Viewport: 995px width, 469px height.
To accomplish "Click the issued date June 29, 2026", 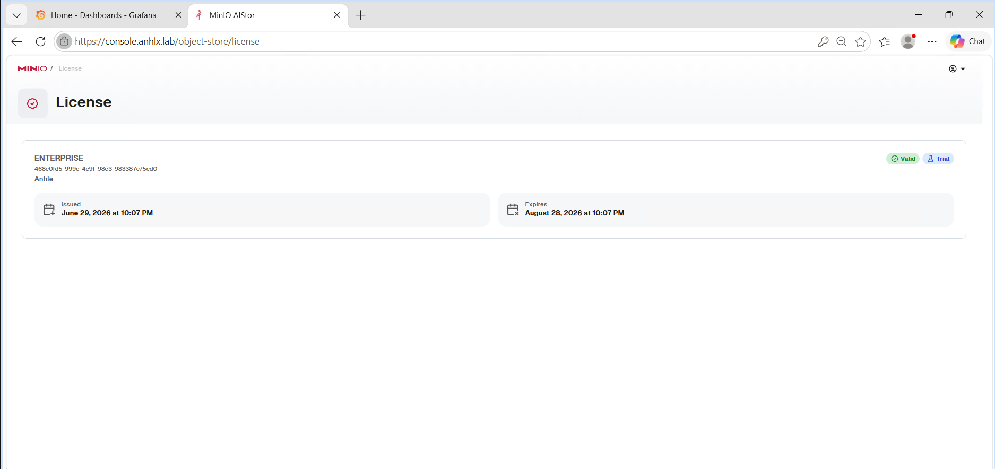I will point(107,213).
